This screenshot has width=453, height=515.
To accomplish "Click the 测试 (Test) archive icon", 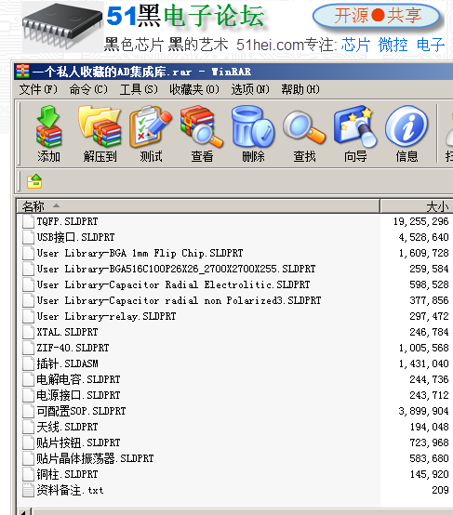I will (x=151, y=133).
